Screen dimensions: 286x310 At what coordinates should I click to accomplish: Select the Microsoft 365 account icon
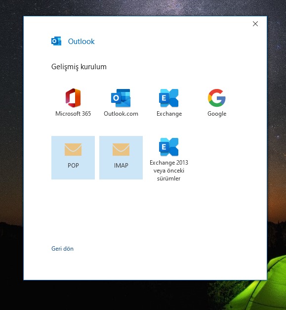pos(73,98)
